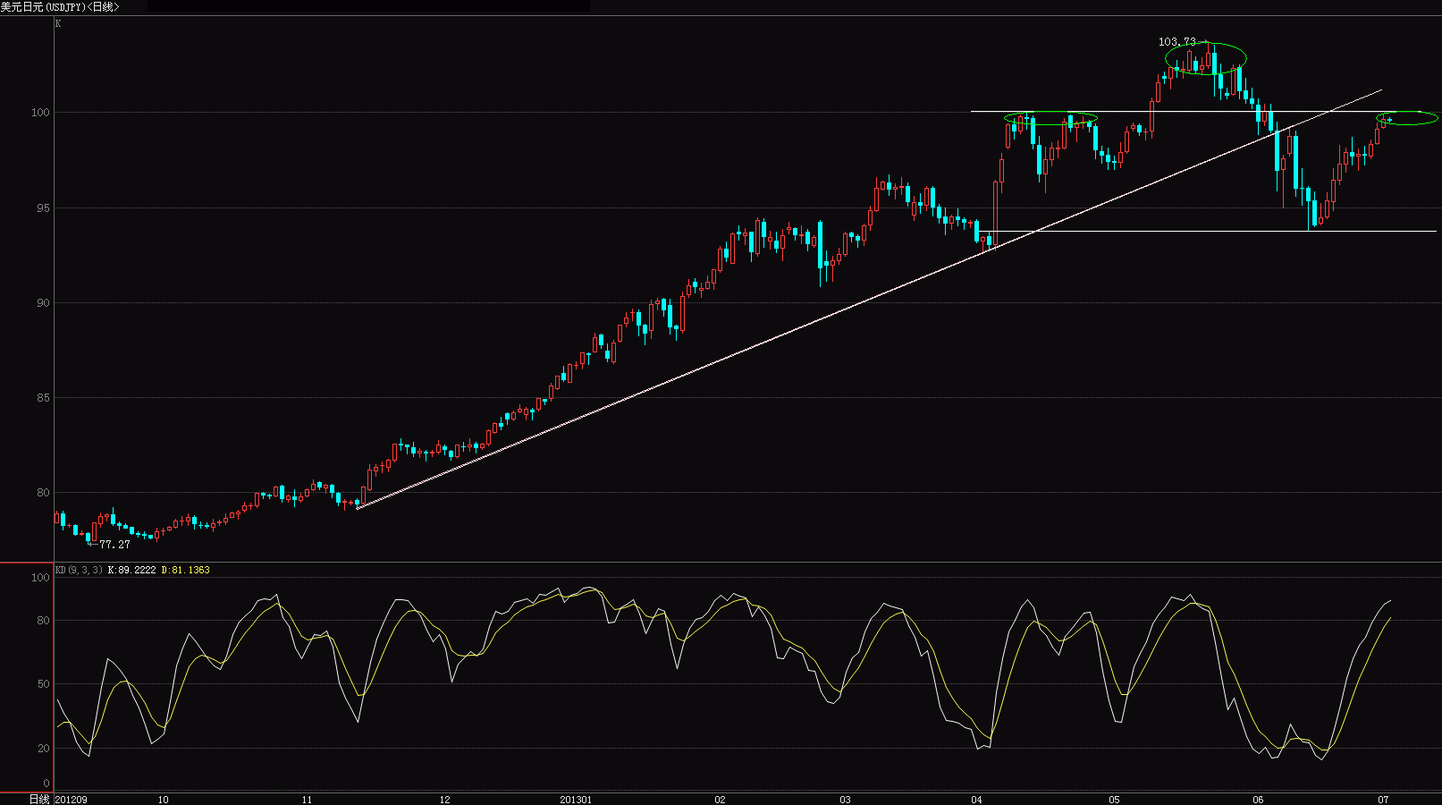Click the D:81.1363 indicator value
The image size is (1442, 805).
(x=185, y=570)
